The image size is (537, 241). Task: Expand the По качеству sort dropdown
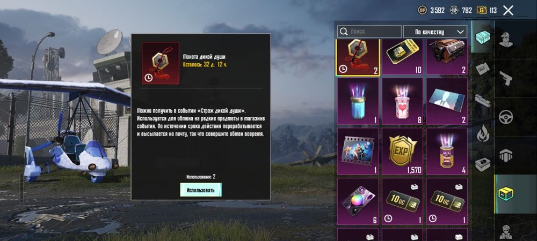click(x=435, y=32)
